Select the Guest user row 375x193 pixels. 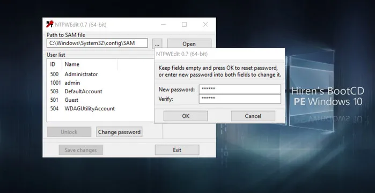(101, 100)
